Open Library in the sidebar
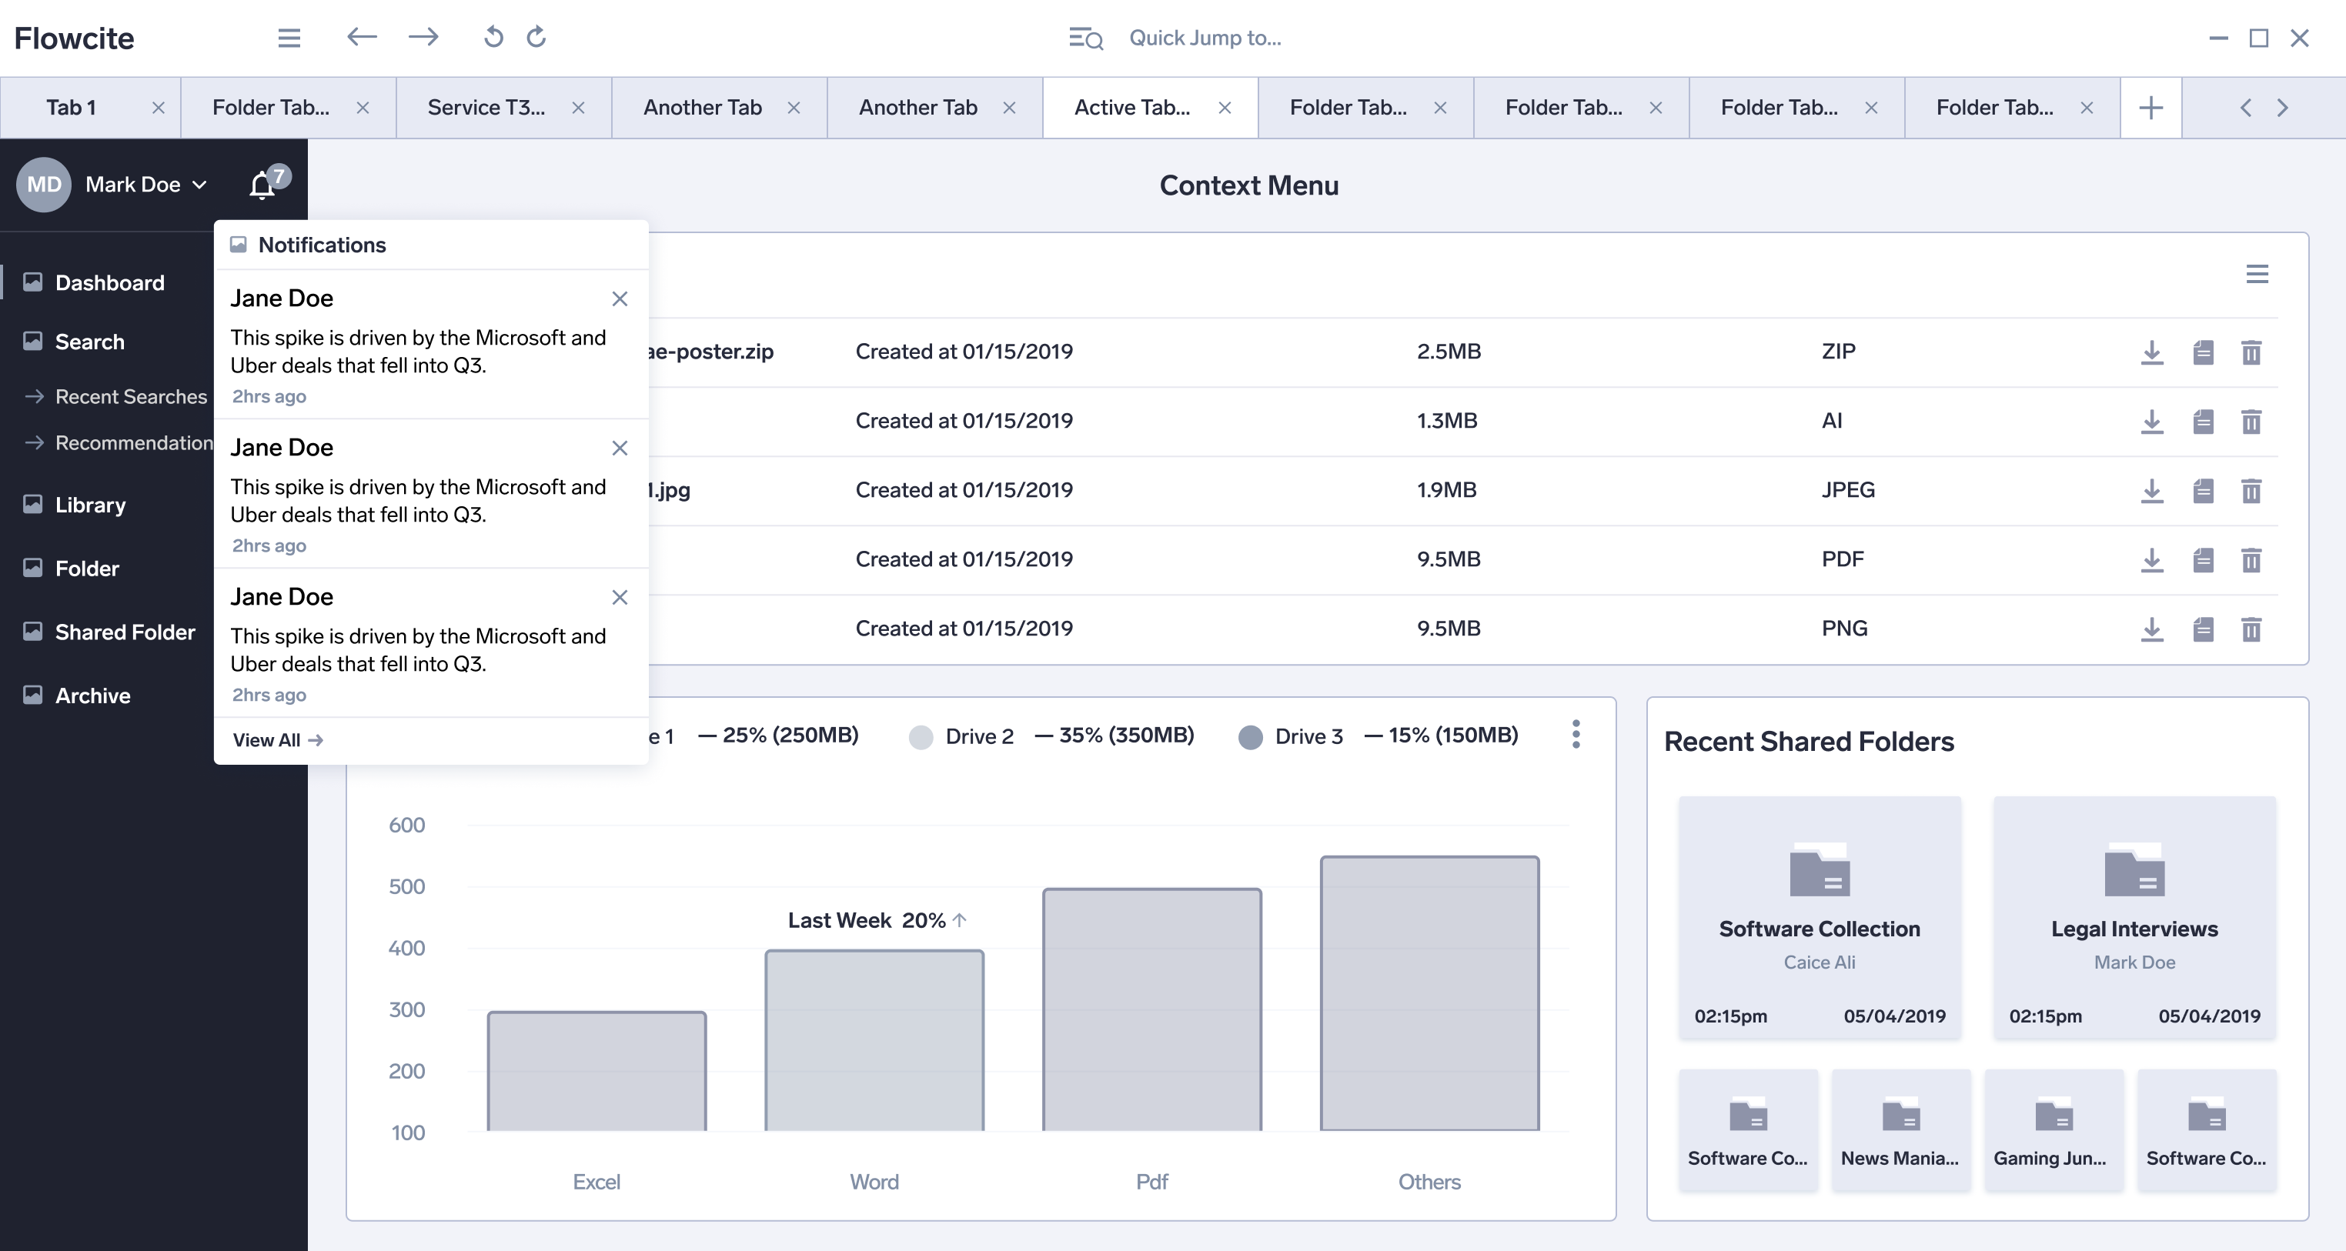This screenshot has height=1251, width=2346. 90,505
